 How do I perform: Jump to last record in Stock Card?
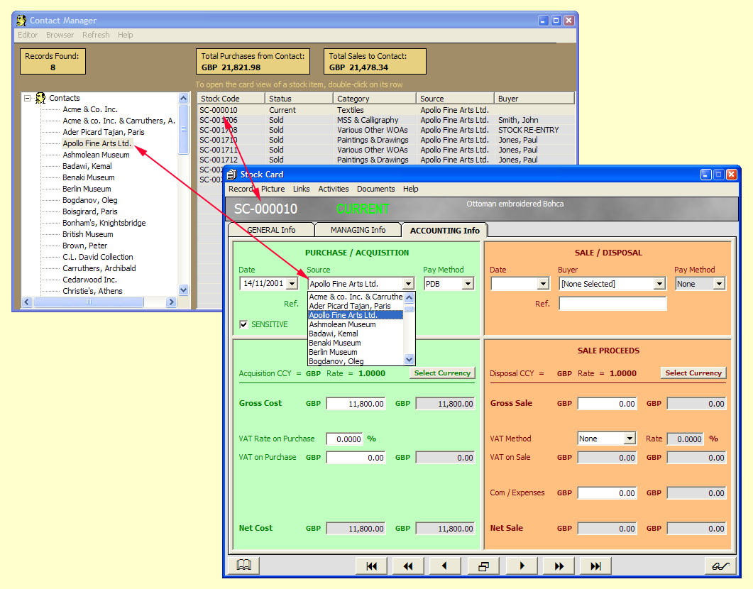point(595,566)
